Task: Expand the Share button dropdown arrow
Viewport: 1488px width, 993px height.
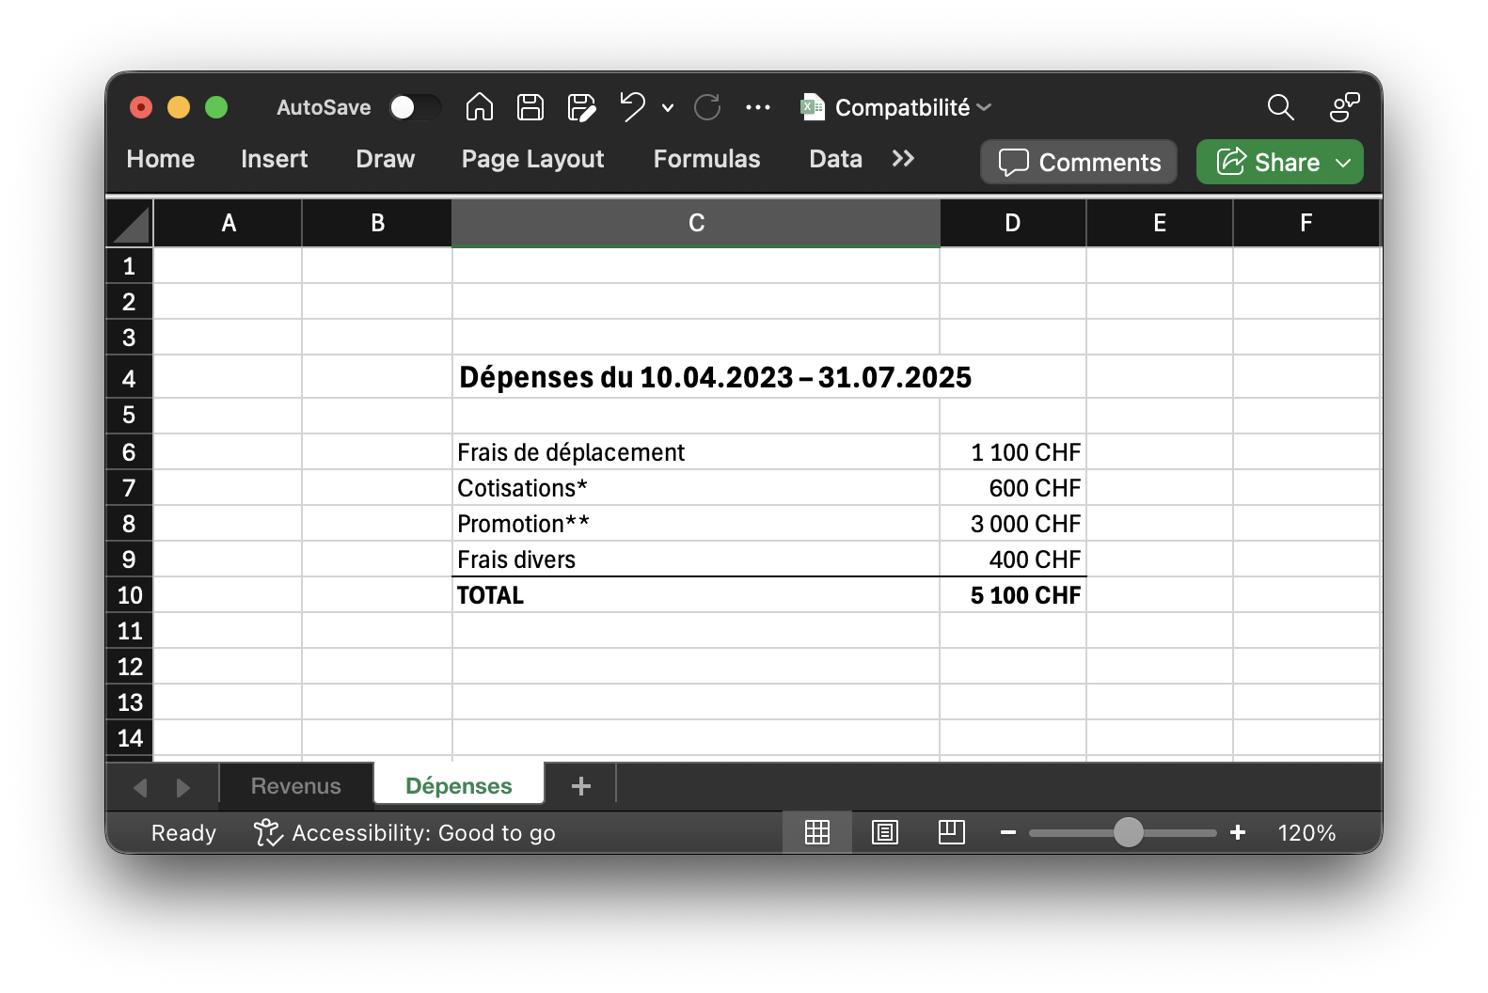Action: point(1343,163)
